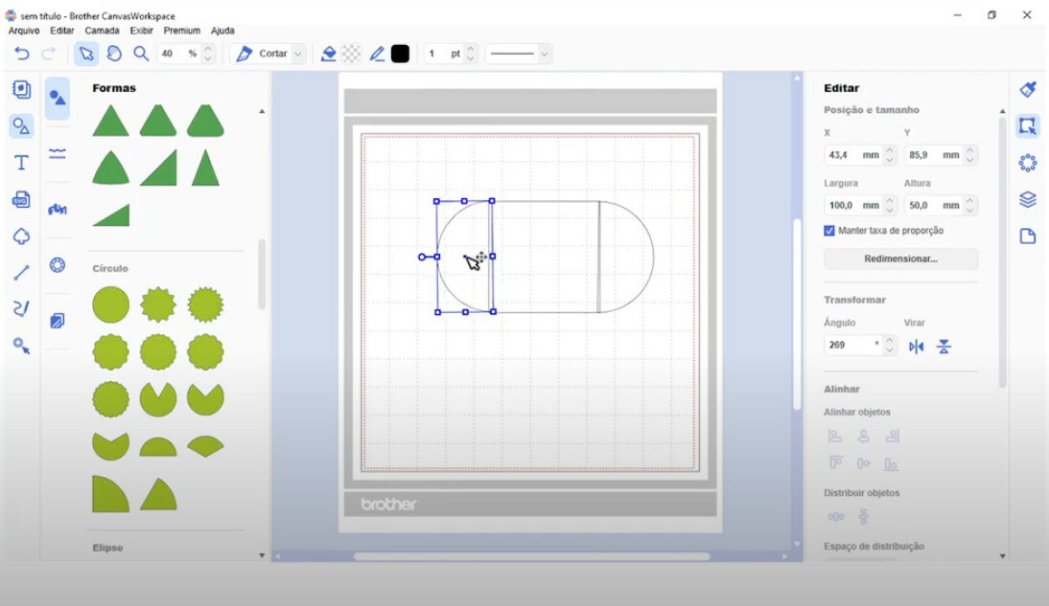Click the Redimensionar... button
1049x606 pixels.
(900, 258)
